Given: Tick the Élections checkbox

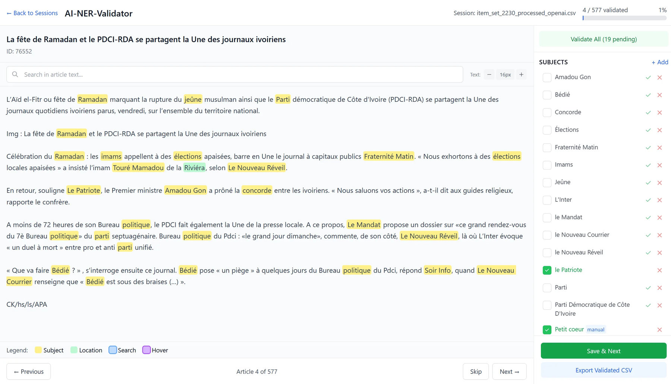Looking at the screenshot, I should pyautogui.click(x=547, y=130).
